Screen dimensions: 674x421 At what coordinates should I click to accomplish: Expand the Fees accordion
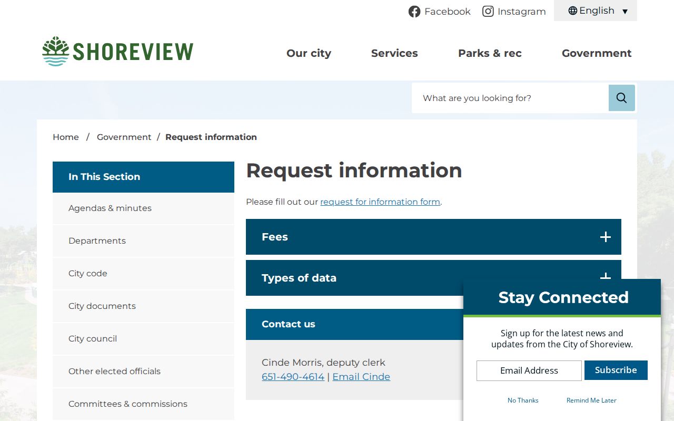(x=433, y=237)
